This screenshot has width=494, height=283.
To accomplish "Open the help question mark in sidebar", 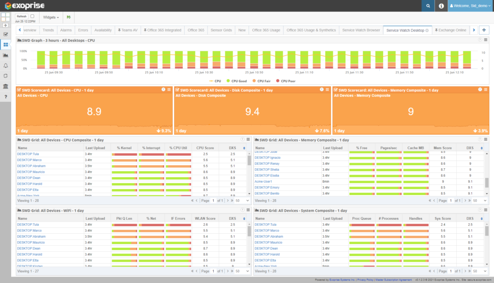I will [5, 96].
